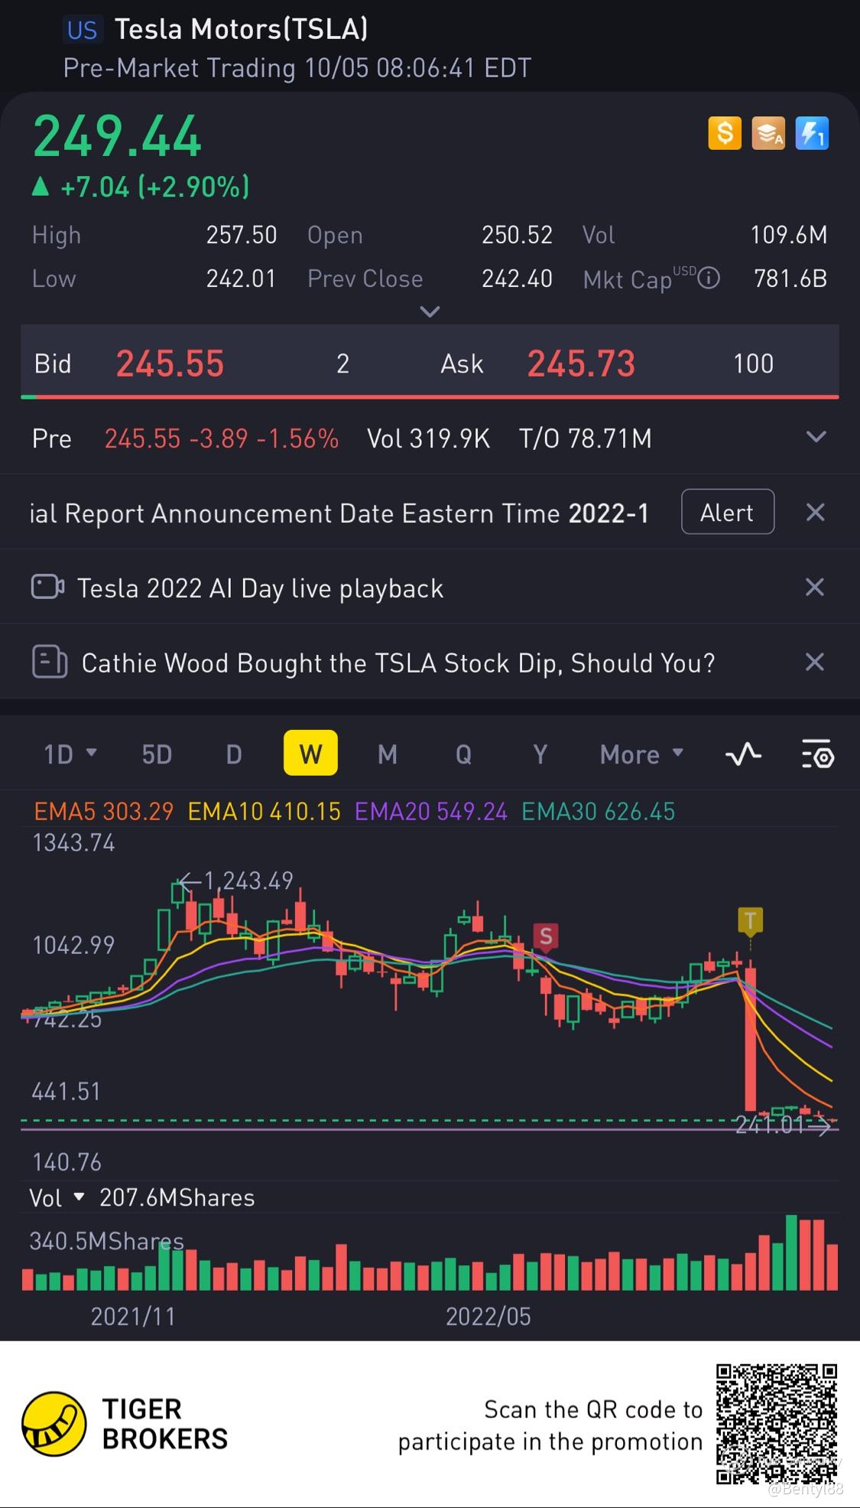Set an Alert for the report date
This screenshot has width=860, height=1508.
tap(727, 512)
